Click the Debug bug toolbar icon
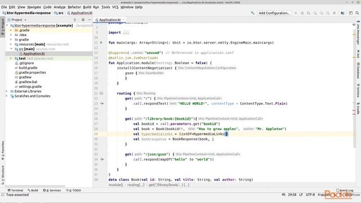The image size is (361, 203). click(x=302, y=13)
